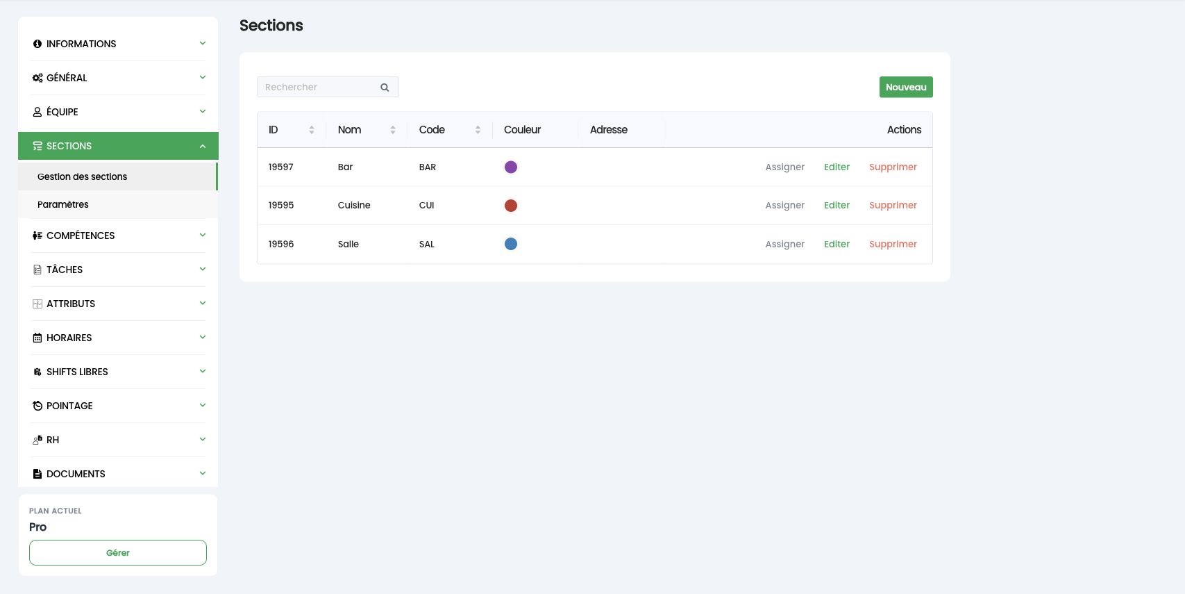Viewport: 1185px width, 594px height.
Task: Click the Horaires calendar icon
Action: pyautogui.click(x=37, y=338)
